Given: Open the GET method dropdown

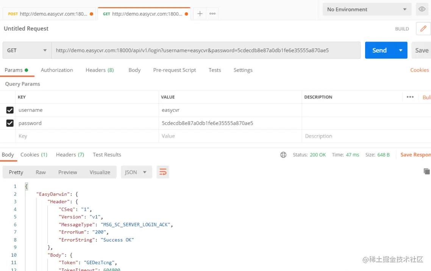Looking at the screenshot, I should (27, 50).
